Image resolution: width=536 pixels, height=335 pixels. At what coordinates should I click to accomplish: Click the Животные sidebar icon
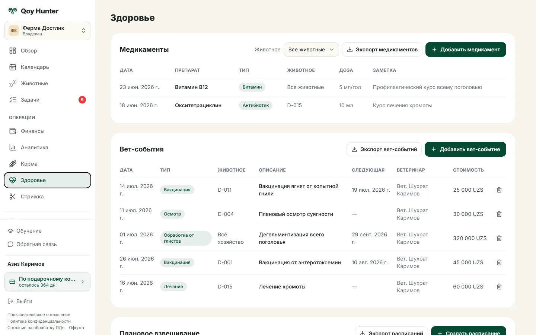click(x=13, y=83)
